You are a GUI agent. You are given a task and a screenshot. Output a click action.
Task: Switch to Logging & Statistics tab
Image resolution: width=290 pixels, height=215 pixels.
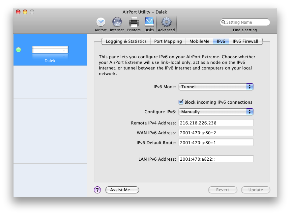pos(126,41)
